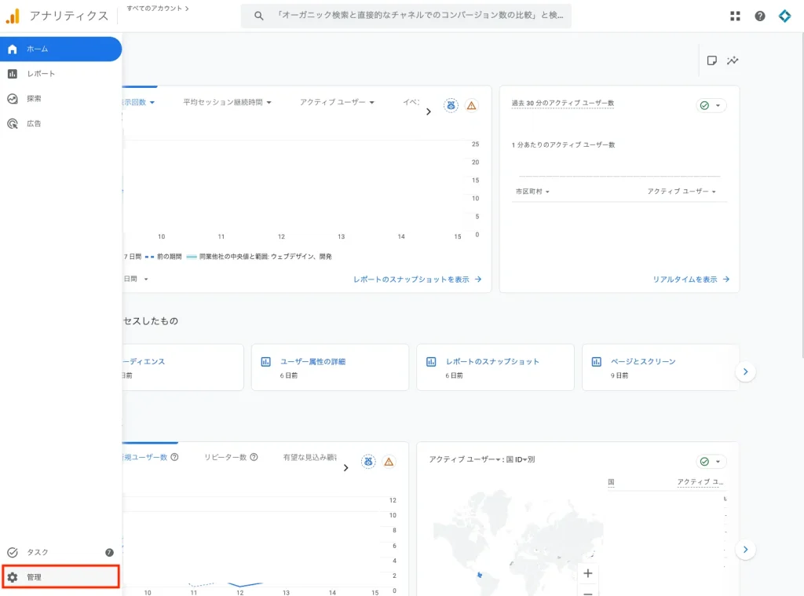Open the Insights sparkline icon
804x596 pixels.
tap(733, 60)
